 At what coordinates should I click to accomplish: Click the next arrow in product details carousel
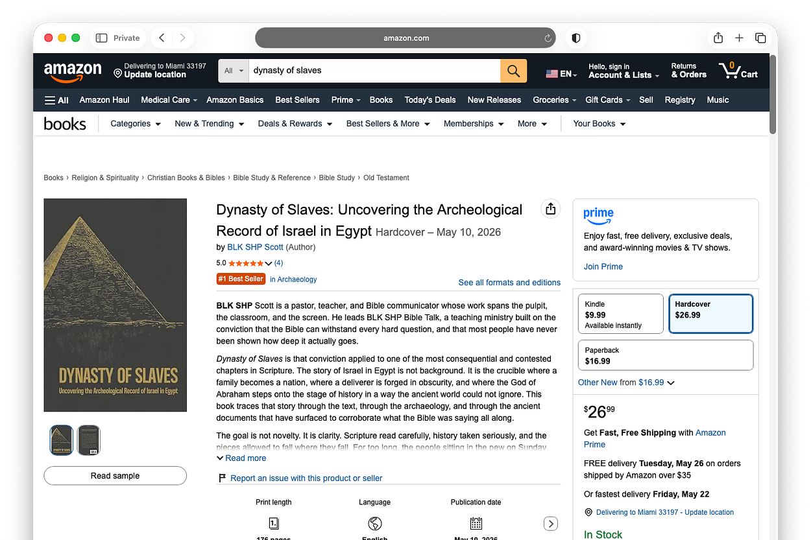click(x=550, y=523)
